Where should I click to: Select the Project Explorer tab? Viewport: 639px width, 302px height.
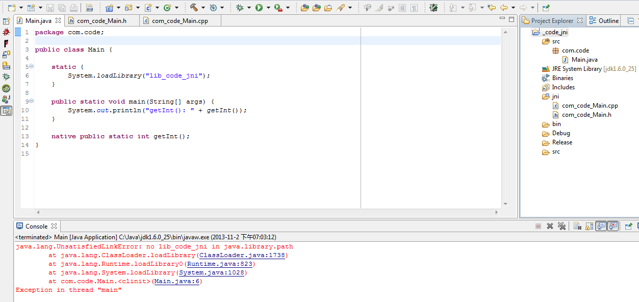pos(552,21)
